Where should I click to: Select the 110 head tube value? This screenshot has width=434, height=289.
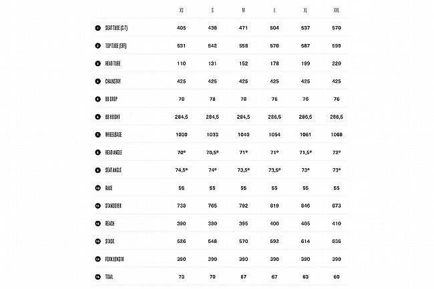(182, 63)
